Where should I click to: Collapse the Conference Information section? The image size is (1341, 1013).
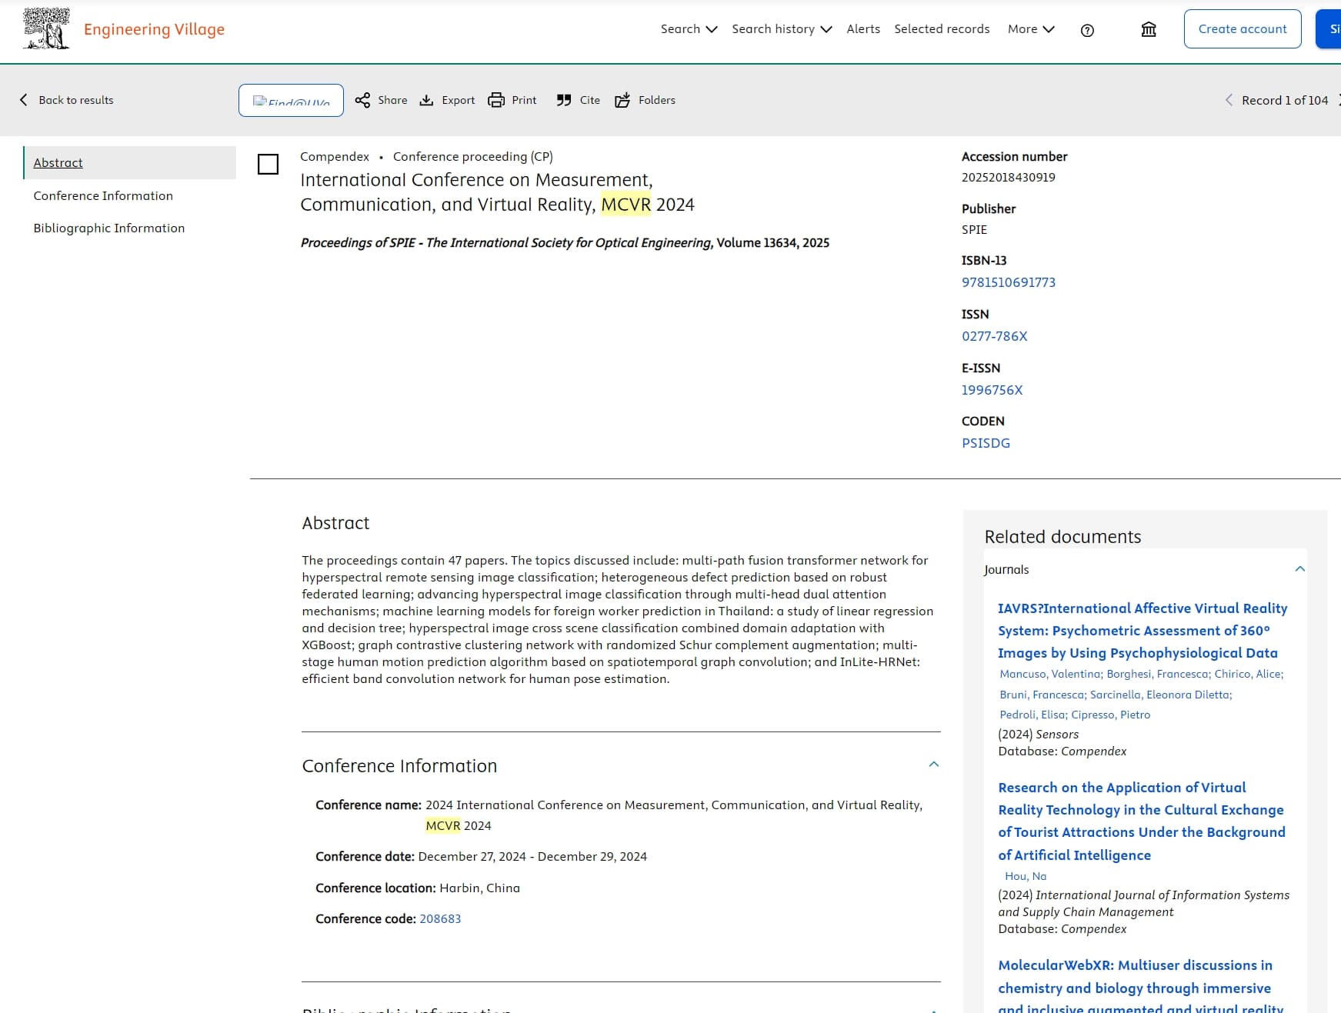tap(934, 765)
